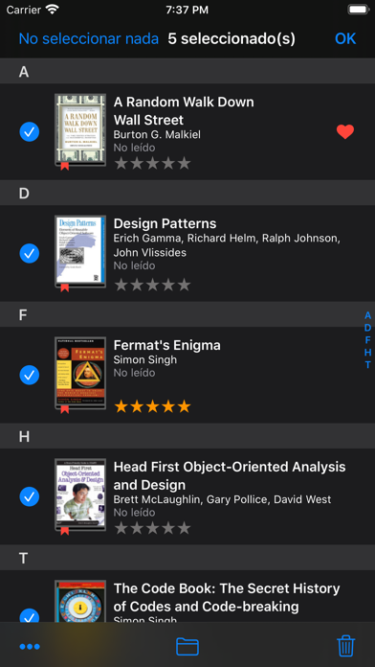Image resolution: width=375 pixels, height=667 pixels.
Task: Tap red bookmark on Head First cover
Action: coord(64,531)
